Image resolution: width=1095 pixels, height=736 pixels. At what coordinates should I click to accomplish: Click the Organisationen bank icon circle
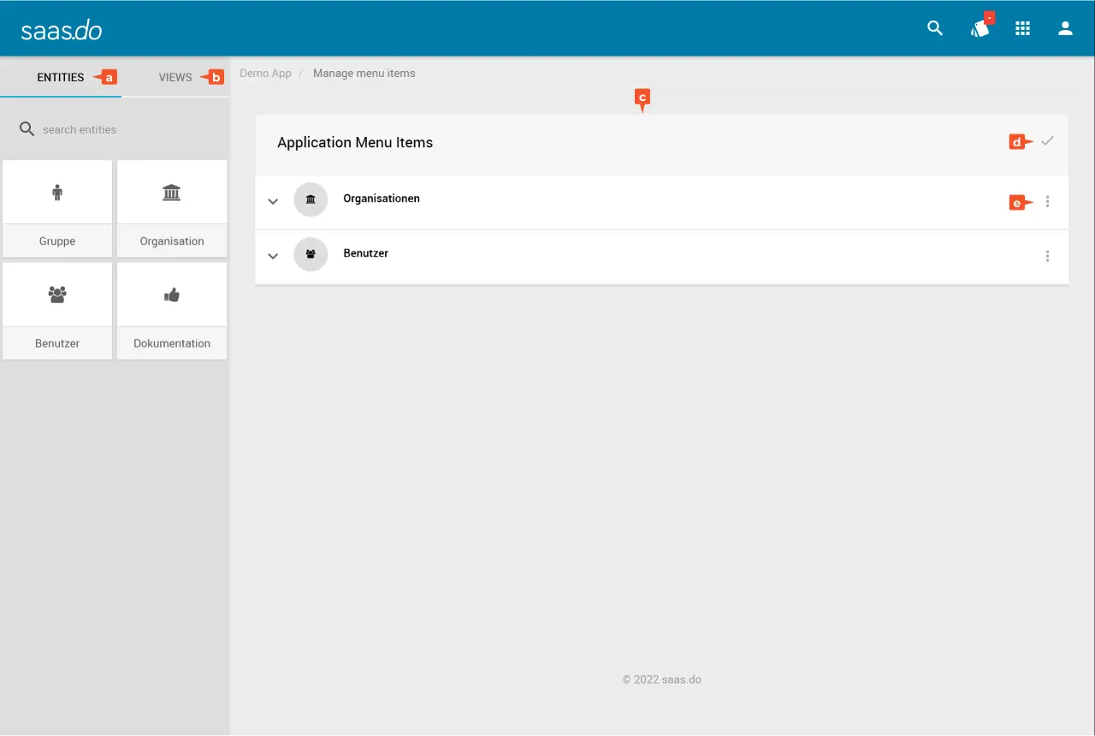click(x=311, y=199)
